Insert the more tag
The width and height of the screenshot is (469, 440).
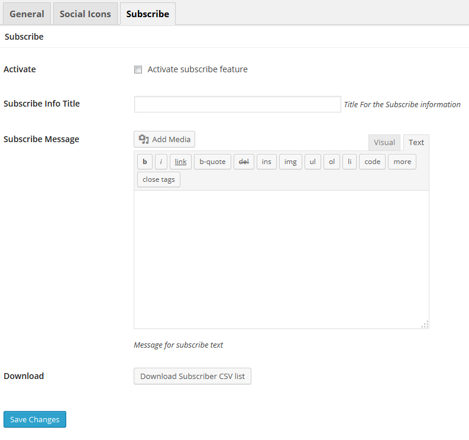tap(402, 162)
